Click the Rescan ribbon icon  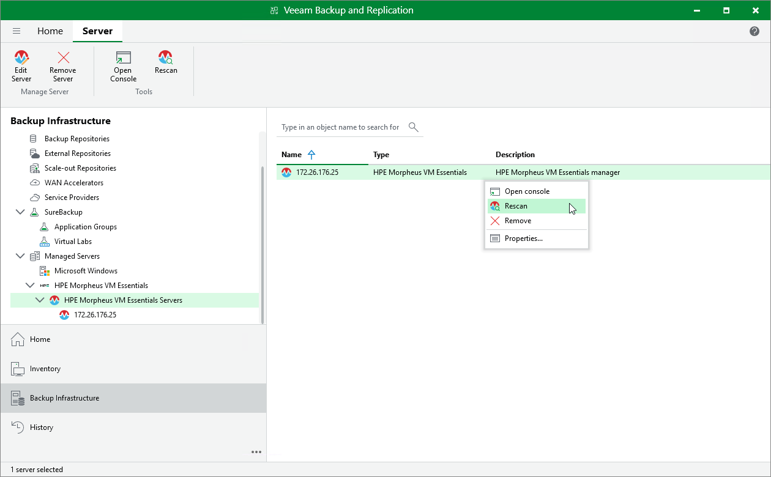click(165, 57)
